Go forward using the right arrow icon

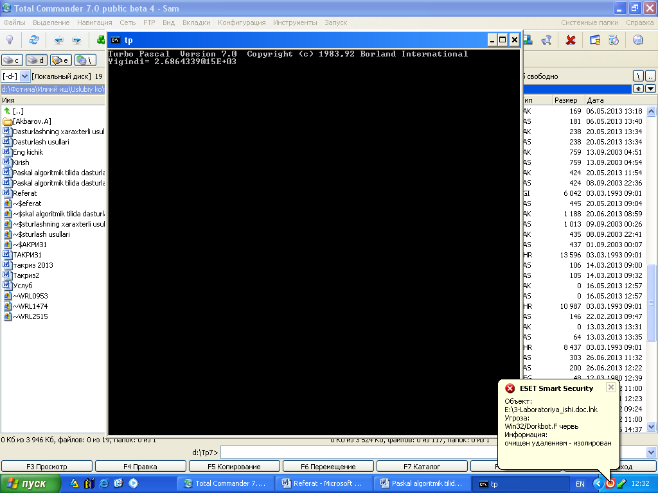(x=76, y=40)
